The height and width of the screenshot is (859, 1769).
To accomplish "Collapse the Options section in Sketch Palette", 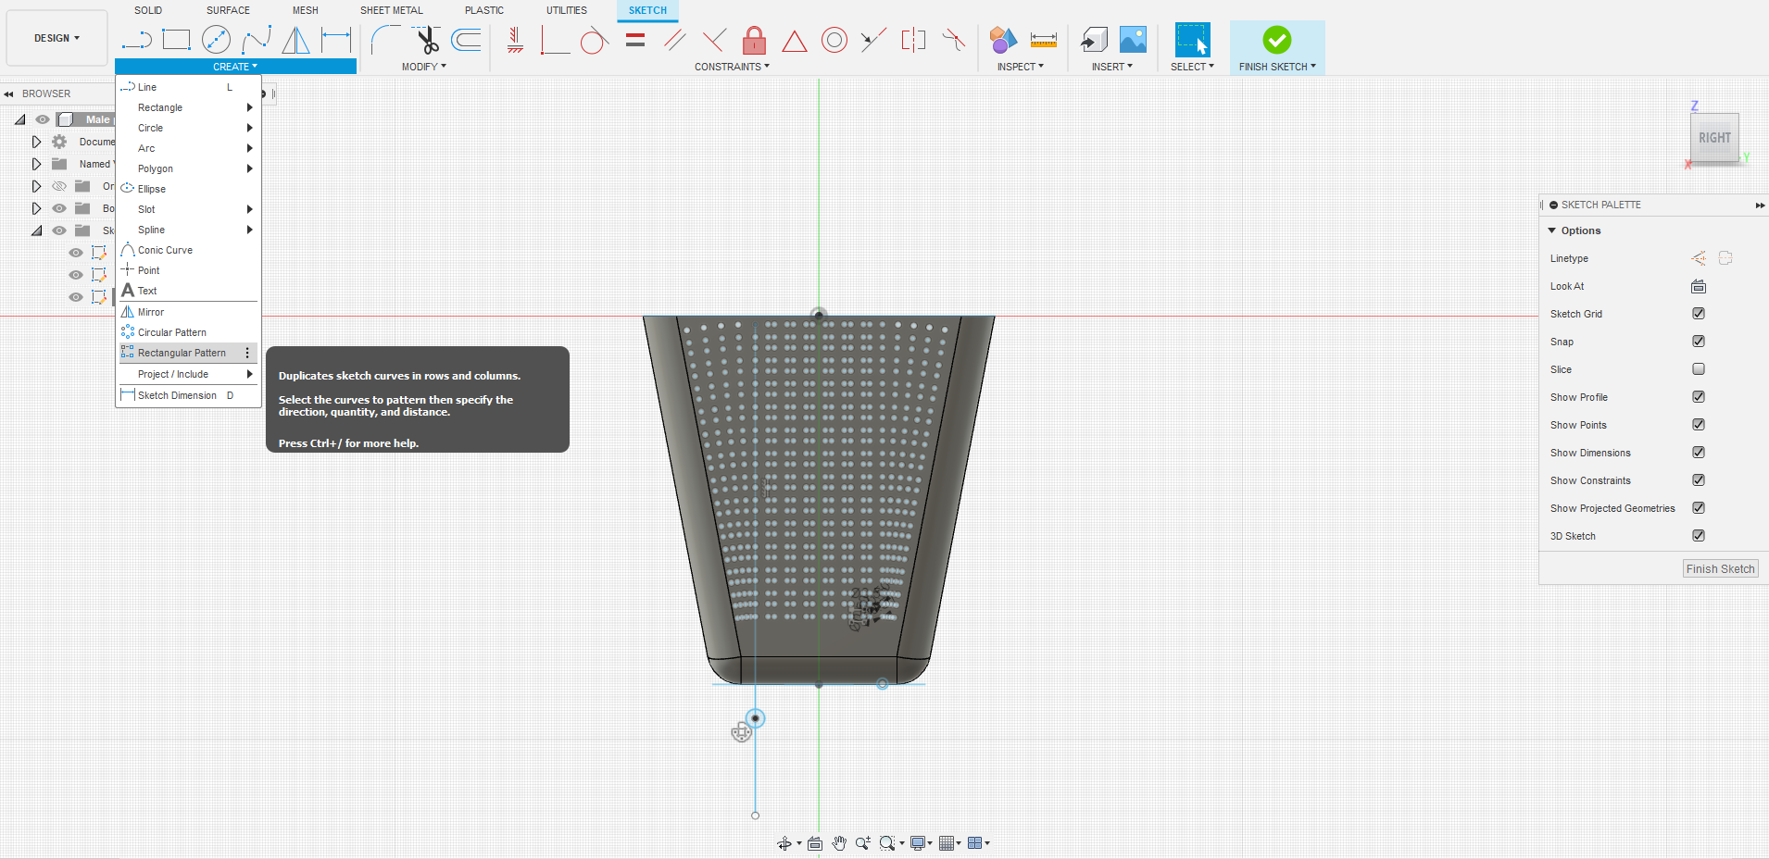I will [1552, 230].
